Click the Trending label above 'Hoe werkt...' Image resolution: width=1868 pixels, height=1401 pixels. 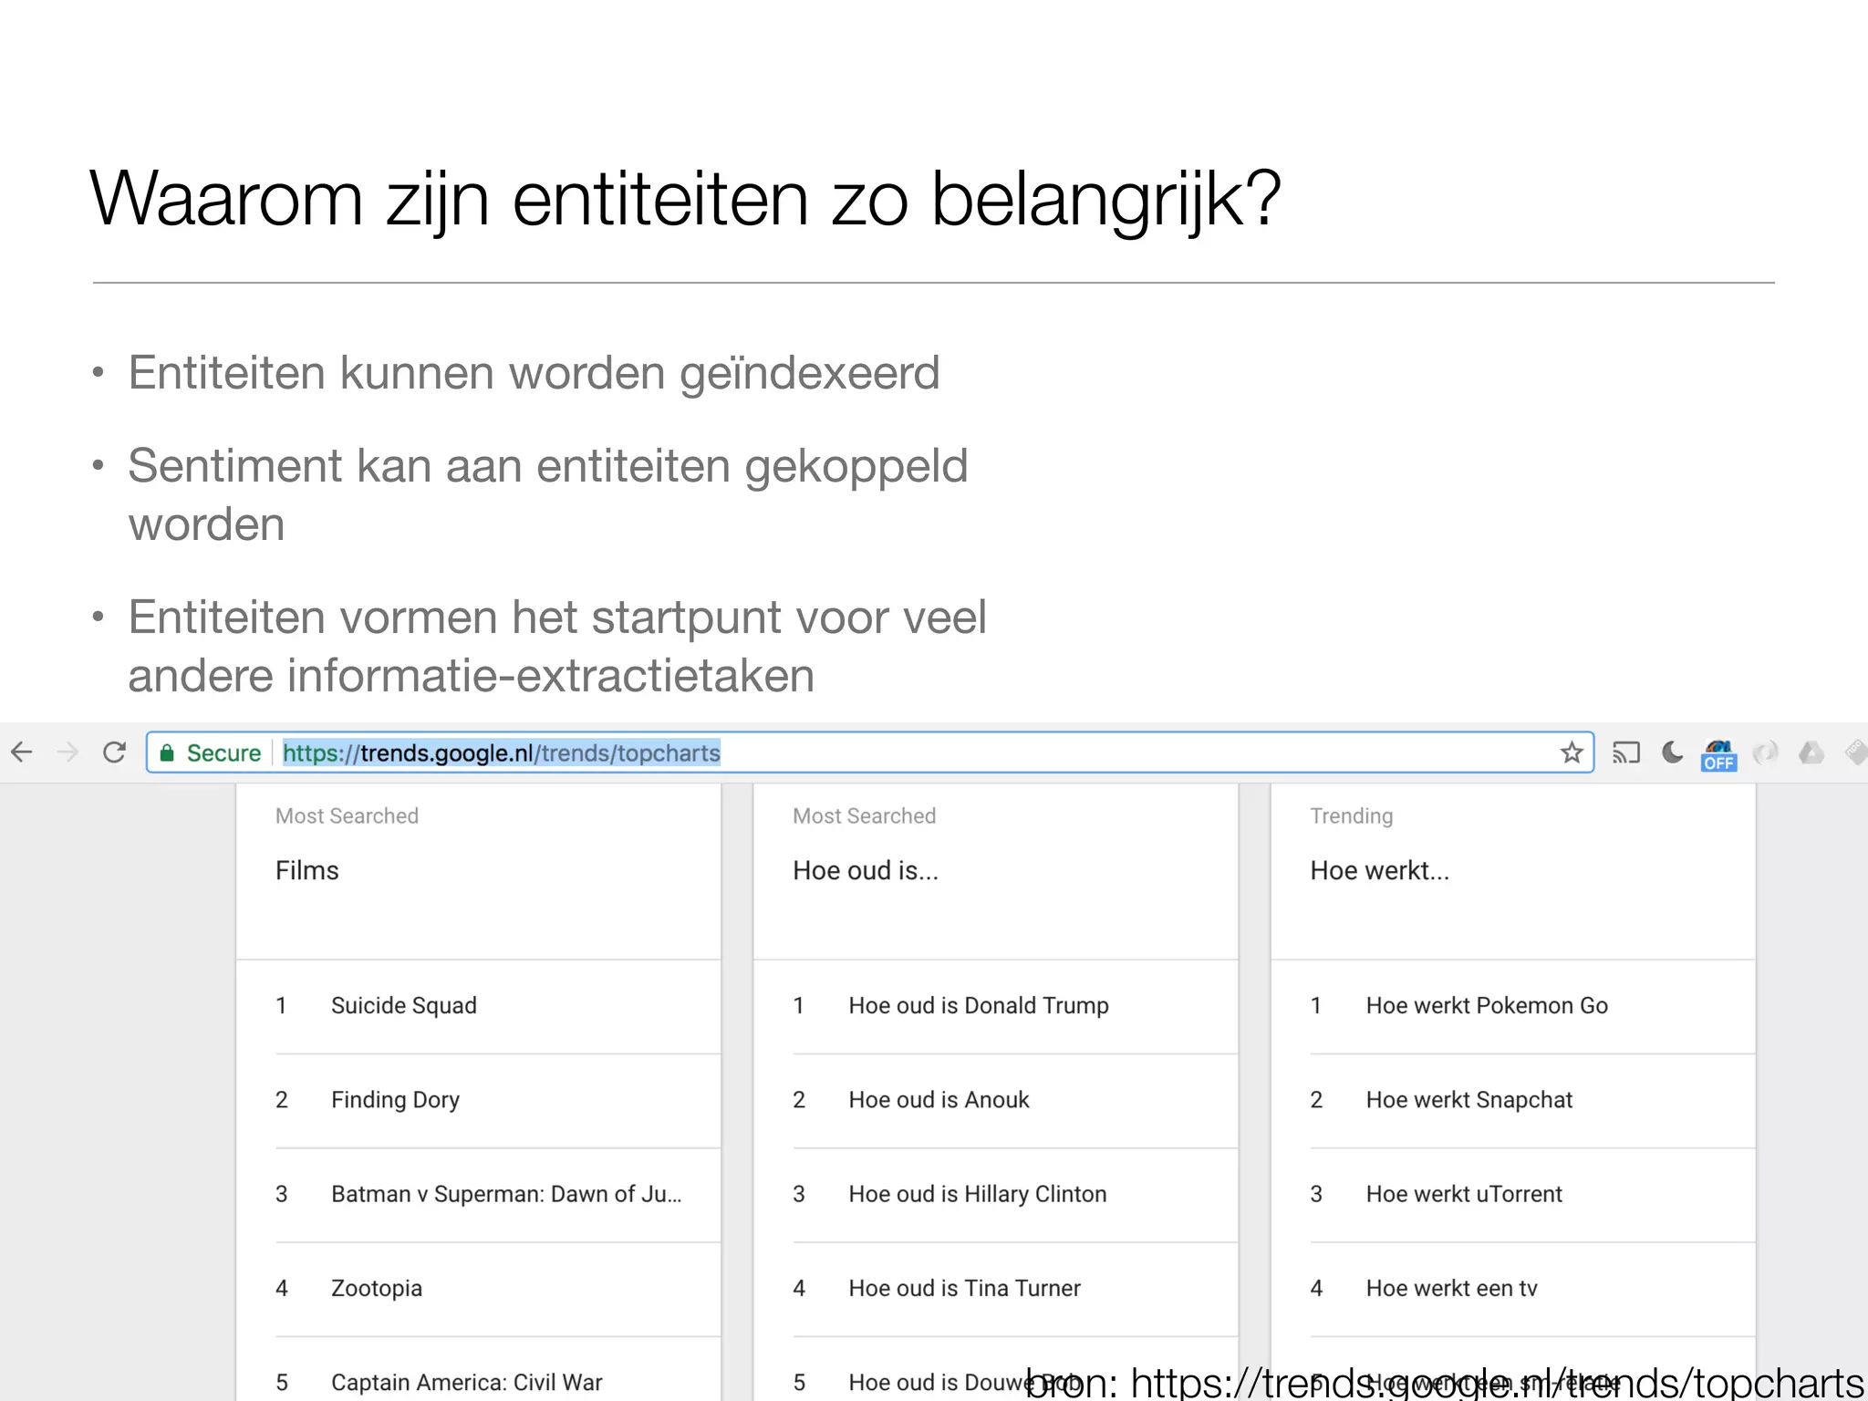point(1352,816)
